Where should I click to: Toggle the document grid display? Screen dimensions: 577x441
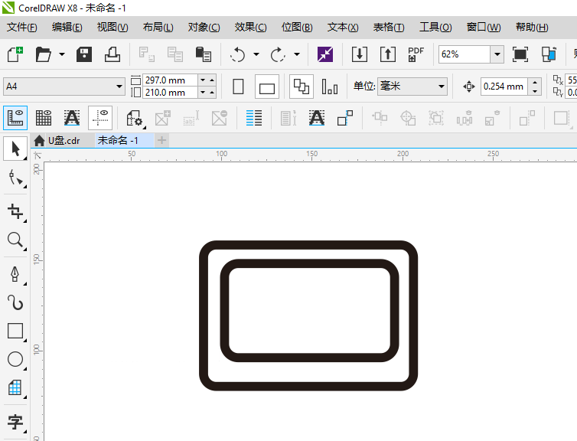[x=44, y=118]
